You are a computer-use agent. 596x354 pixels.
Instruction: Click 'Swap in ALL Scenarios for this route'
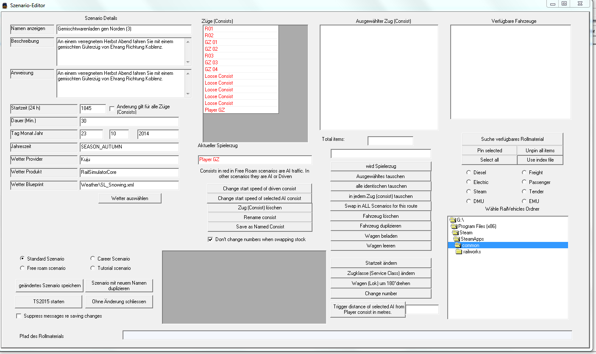pos(381,206)
